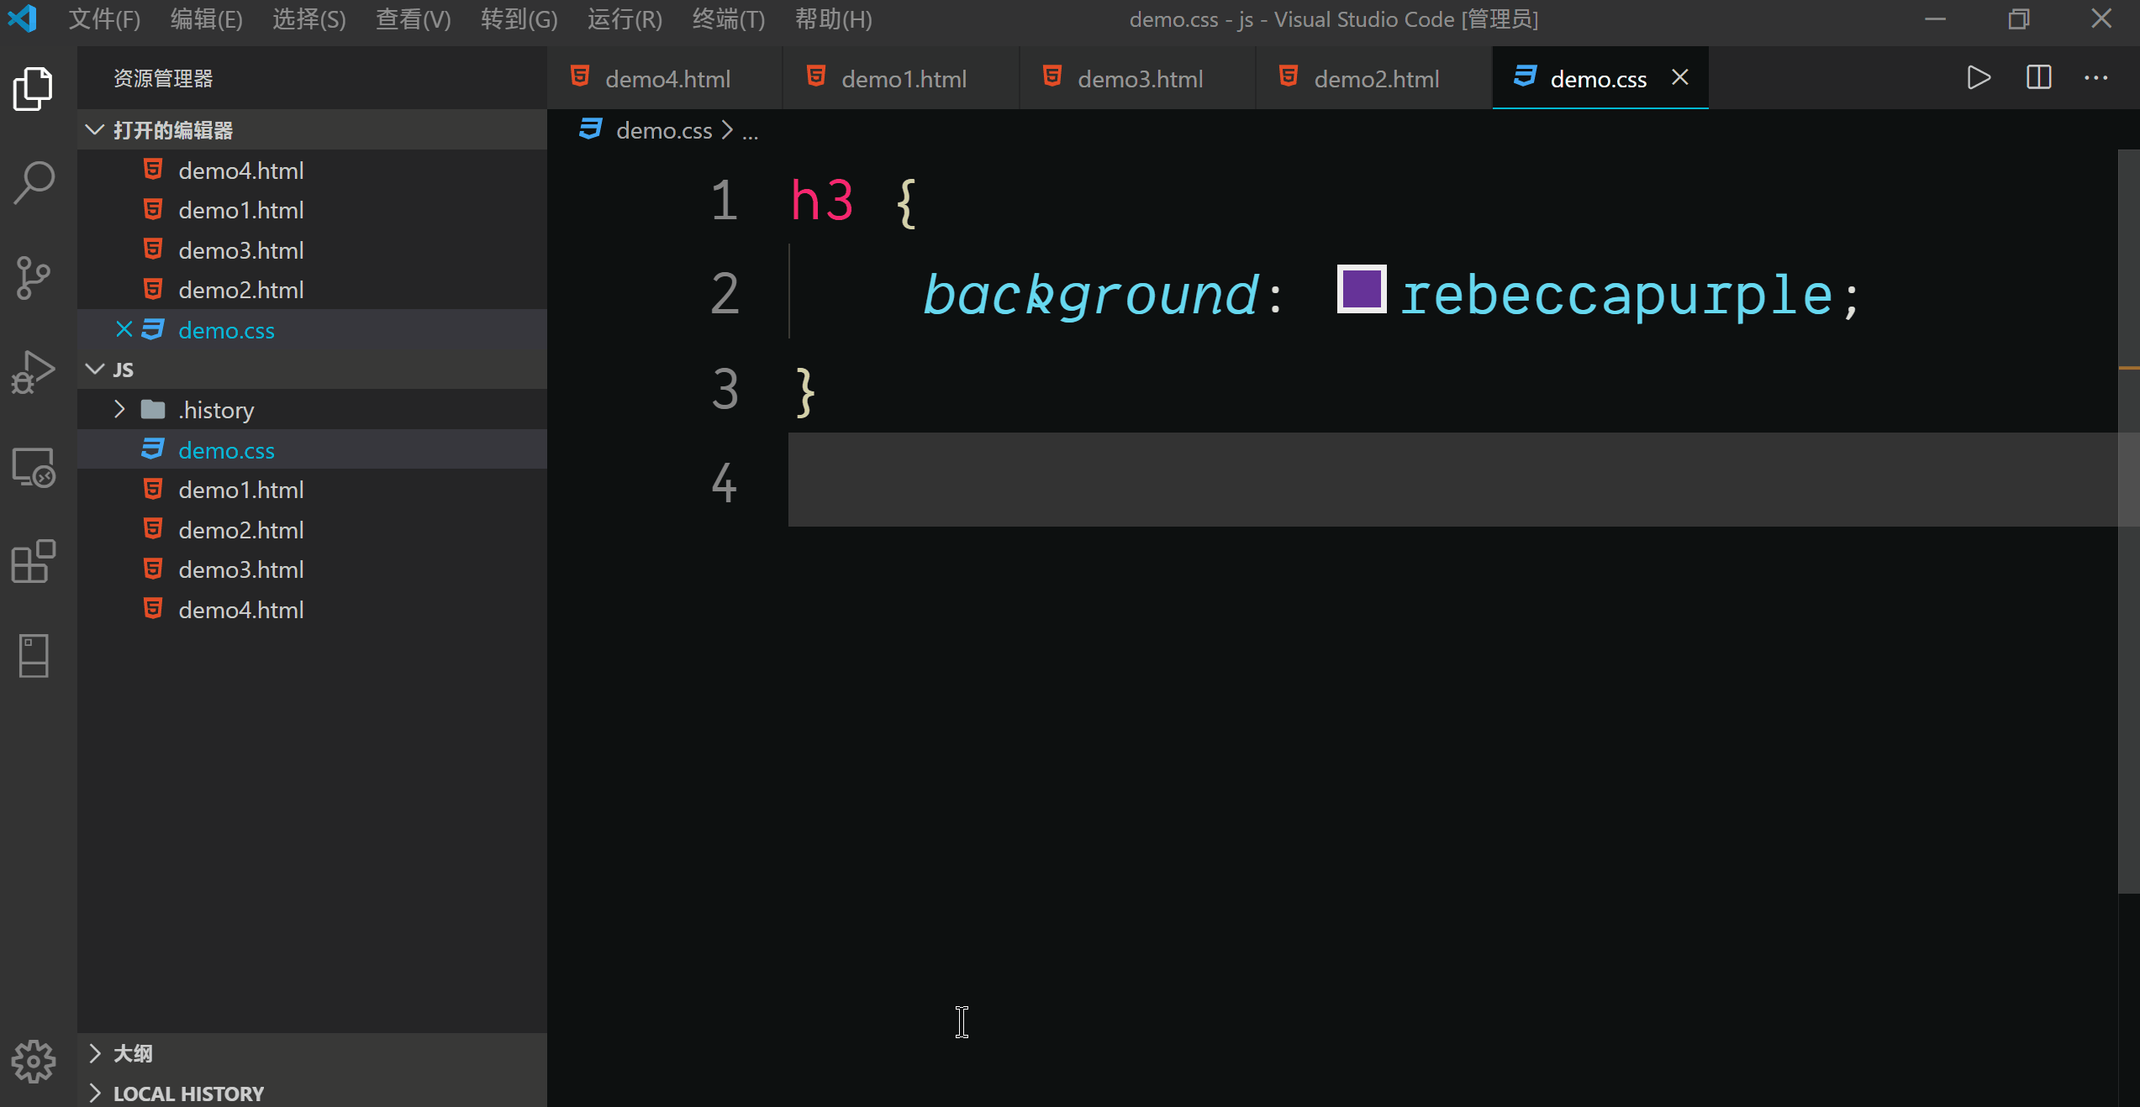
Task: Click demo.css in the breadcrumb
Action: pyautogui.click(x=663, y=131)
